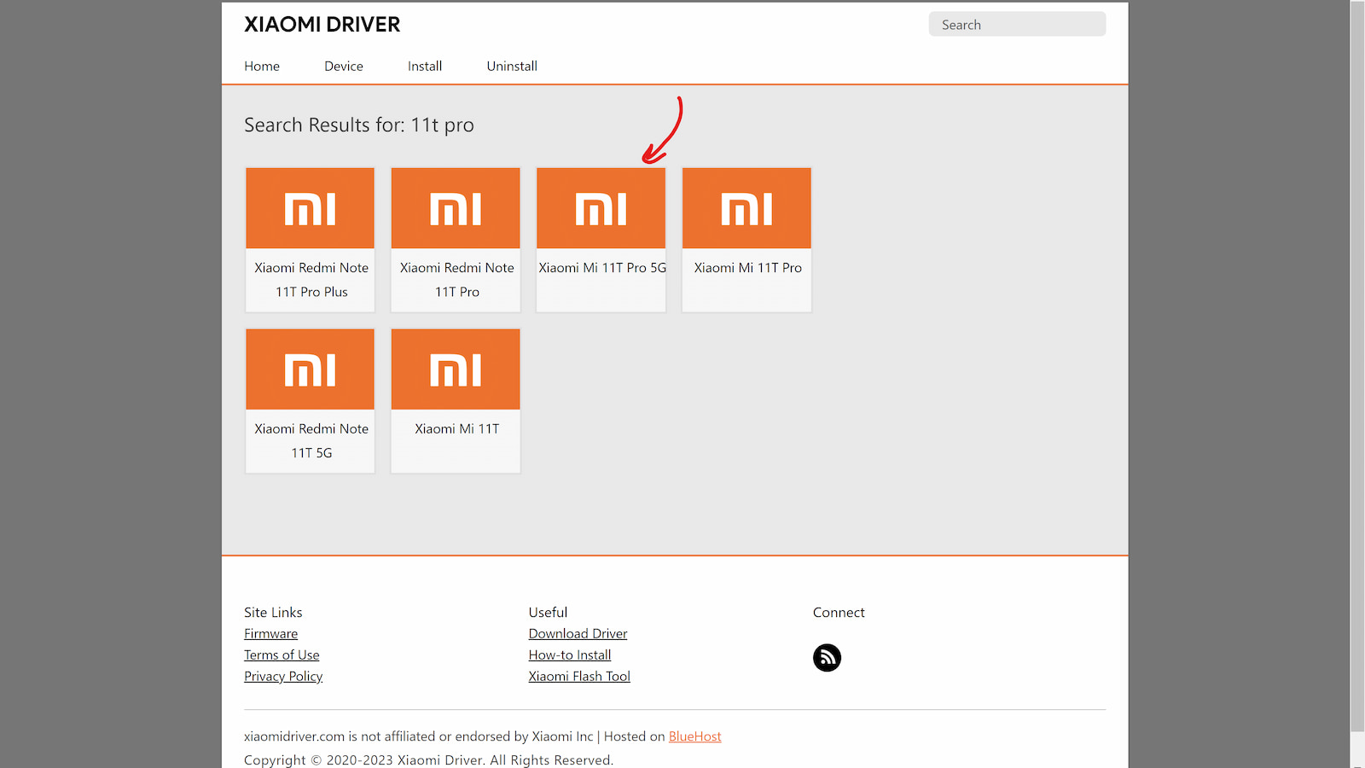
Task: Open the Terms of Use link
Action: (x=282, y=655)
